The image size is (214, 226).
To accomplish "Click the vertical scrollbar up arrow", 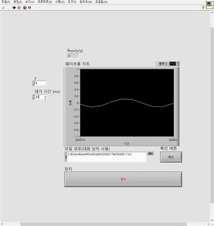I will tap(212, 13).
